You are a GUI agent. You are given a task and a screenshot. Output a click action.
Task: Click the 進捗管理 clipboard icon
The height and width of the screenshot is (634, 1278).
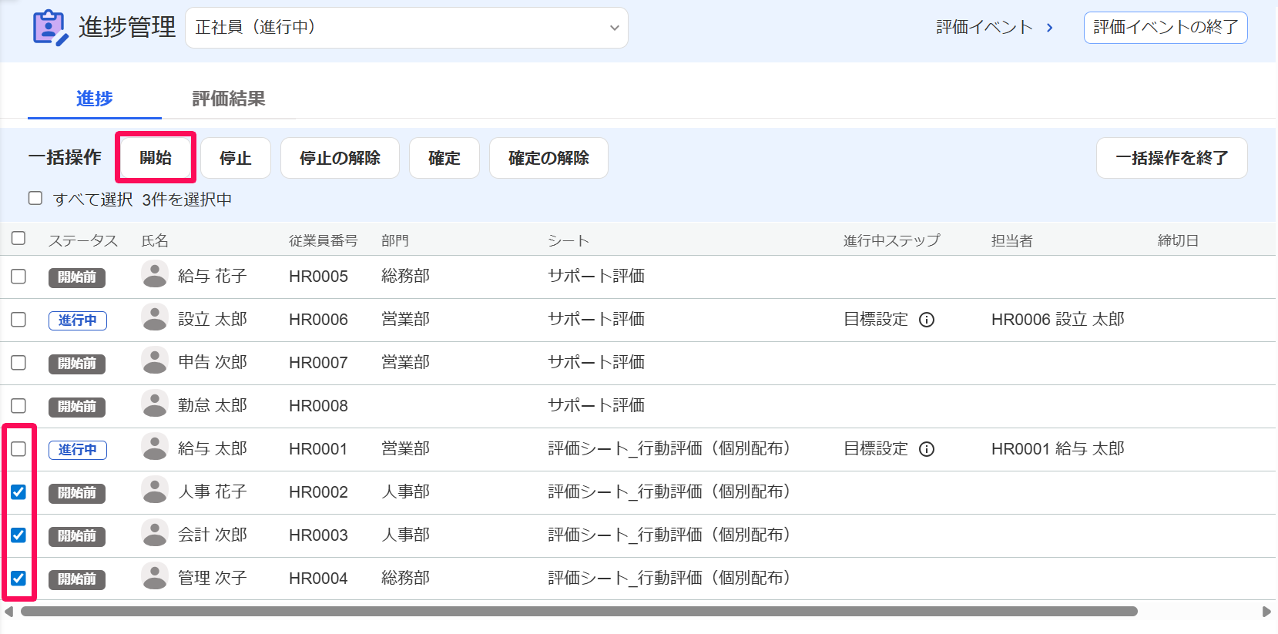pos(50,28)
